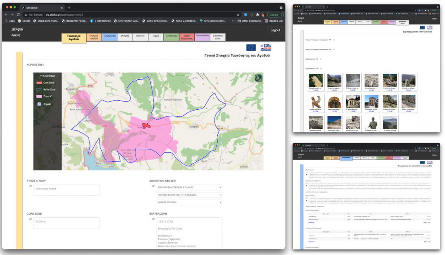
Task: Select the Ταυτότητα Αγαθού tab in the main window
Action: pyautogui.click(x=74, y=38)
